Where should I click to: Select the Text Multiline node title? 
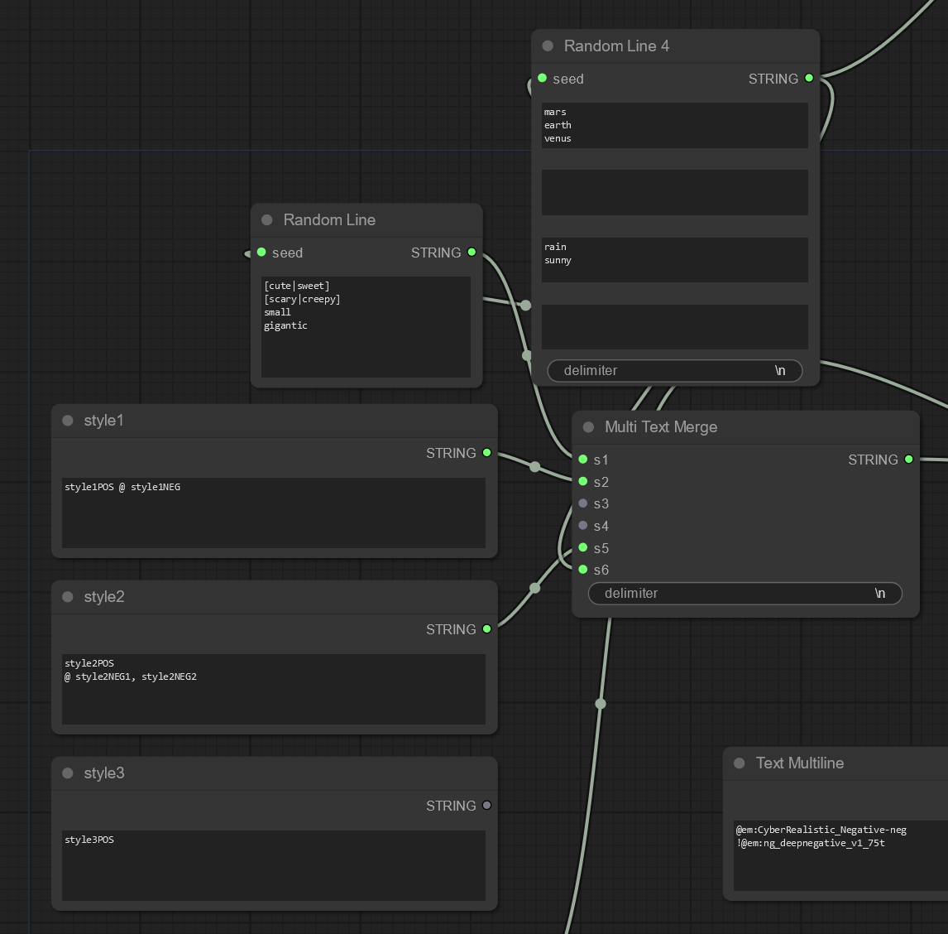click(x=799, y=763)
